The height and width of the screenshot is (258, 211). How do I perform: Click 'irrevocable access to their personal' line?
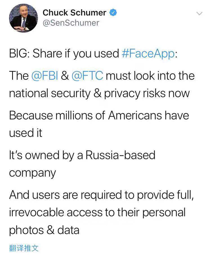coord(97,212)
